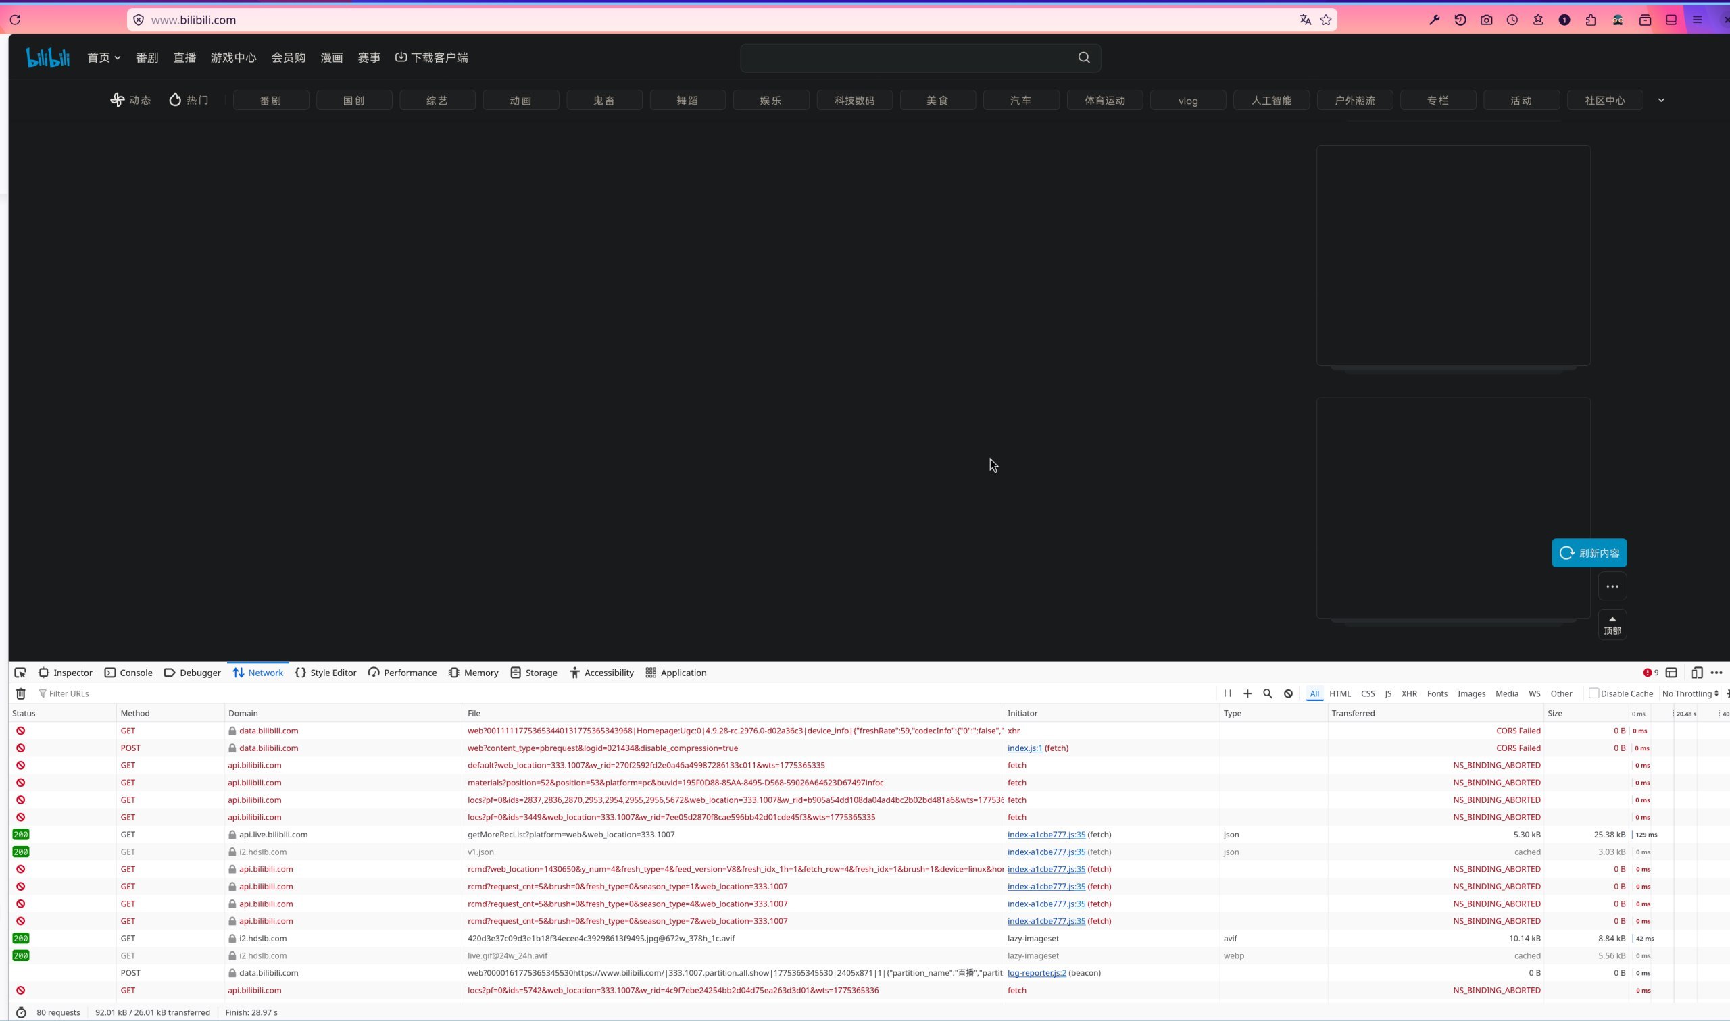Open network search magnifier icon
Viewport: 1730px width, 1021px height.
coord(1267,693)
